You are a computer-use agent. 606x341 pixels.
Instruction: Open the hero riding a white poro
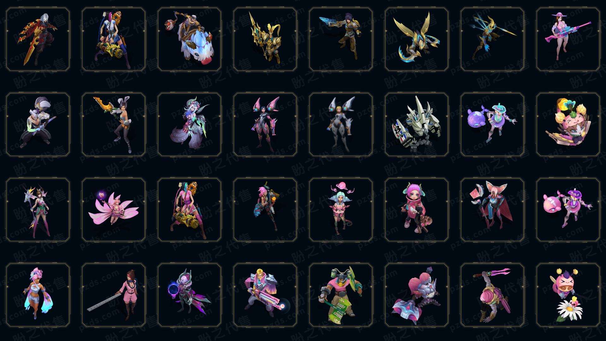click(x=189, y=39)
